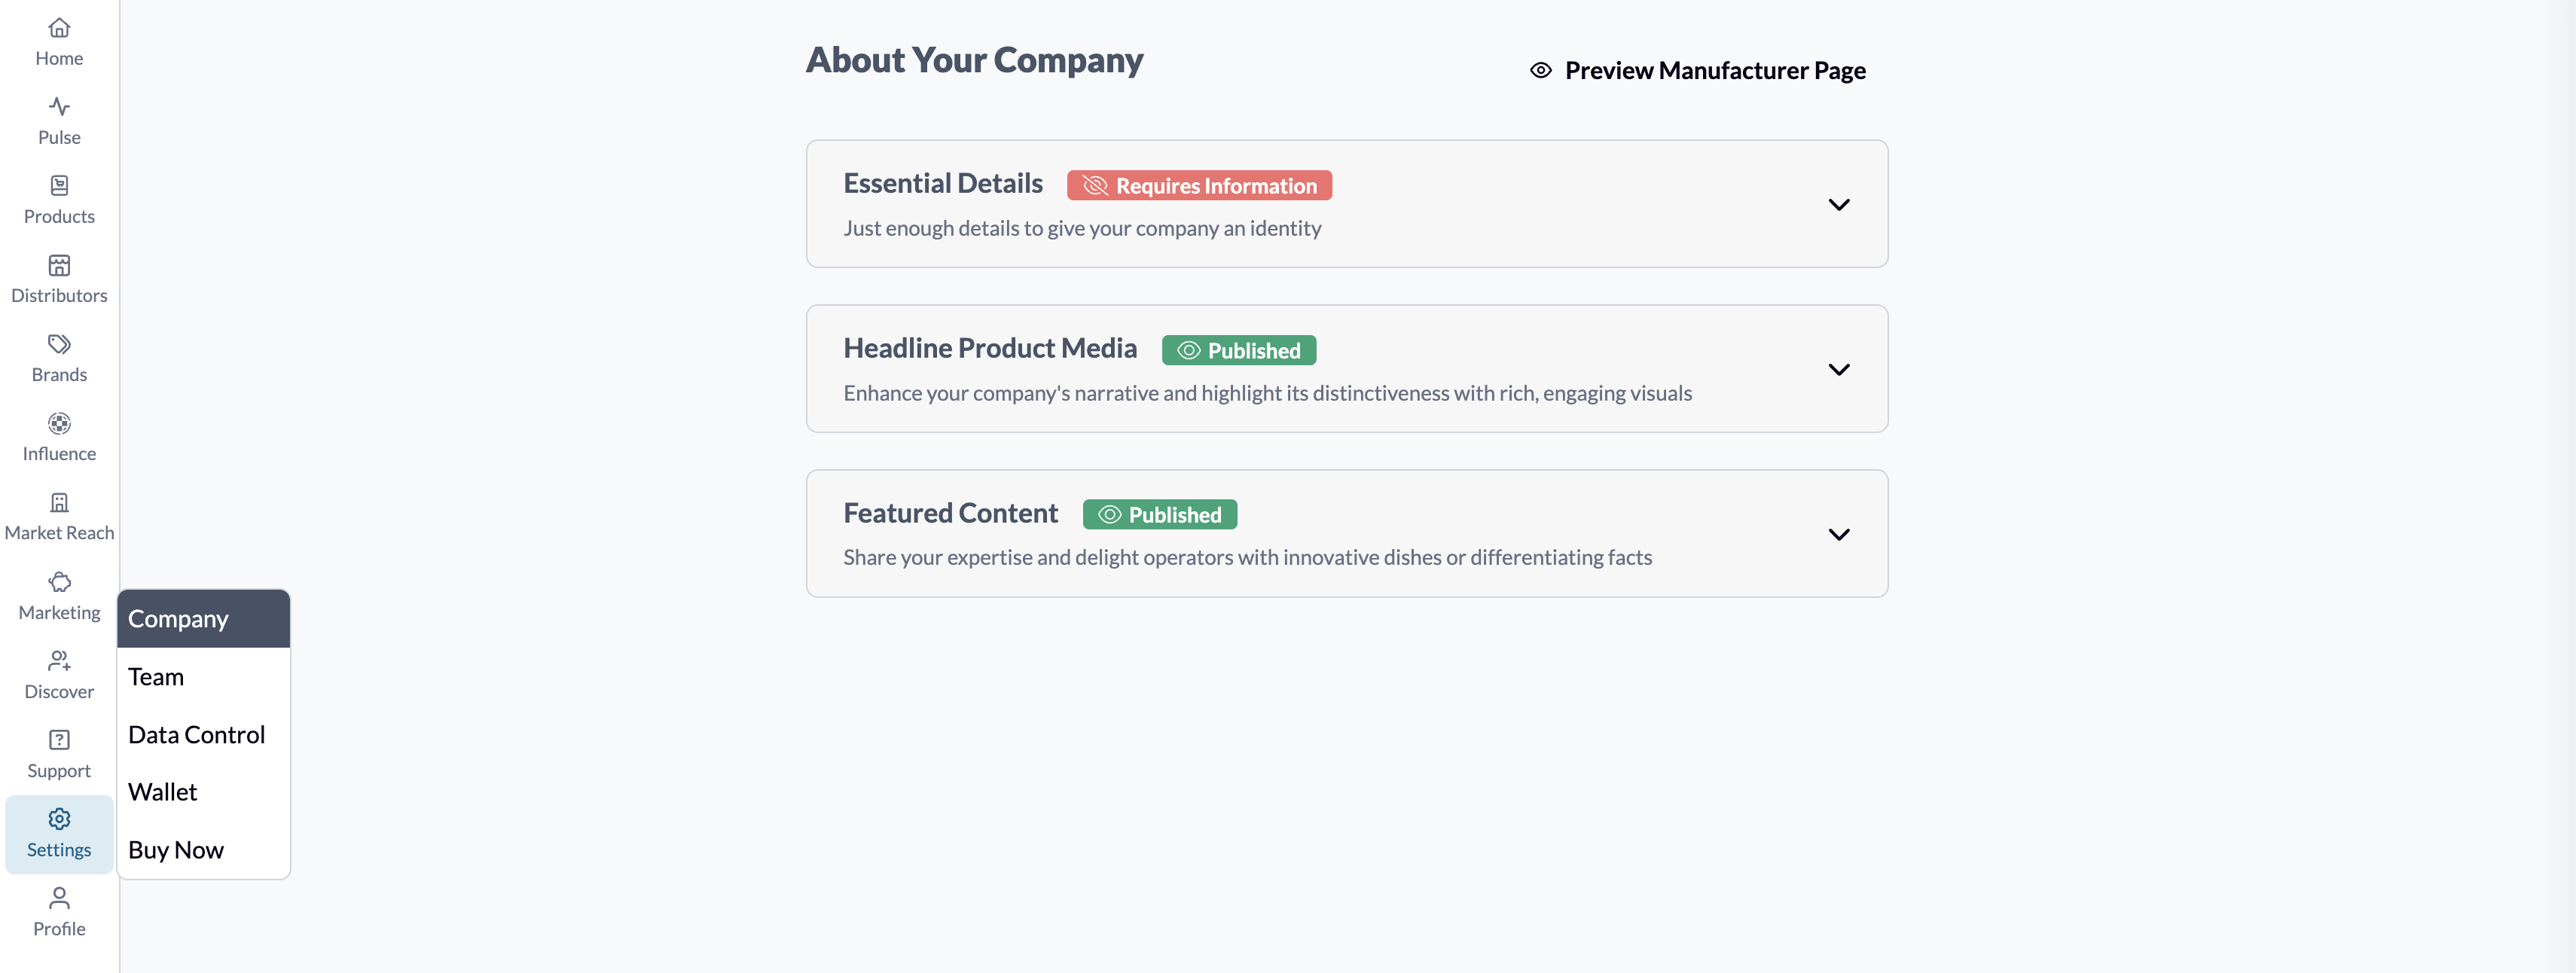Select the Influence icon
This screenshot has width=2576, height=973.
(59, 423)
